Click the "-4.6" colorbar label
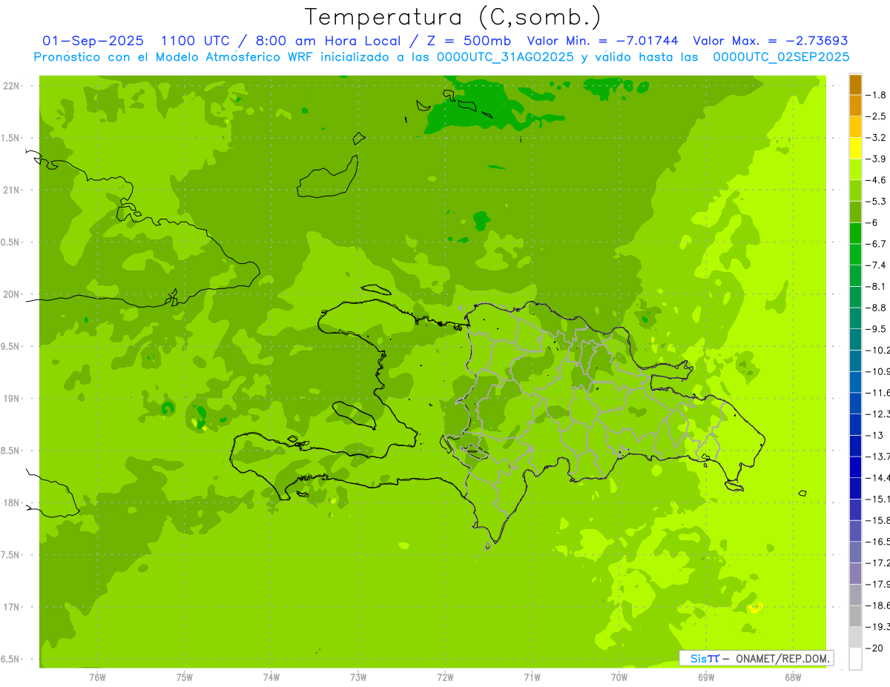 click(877, 180)
